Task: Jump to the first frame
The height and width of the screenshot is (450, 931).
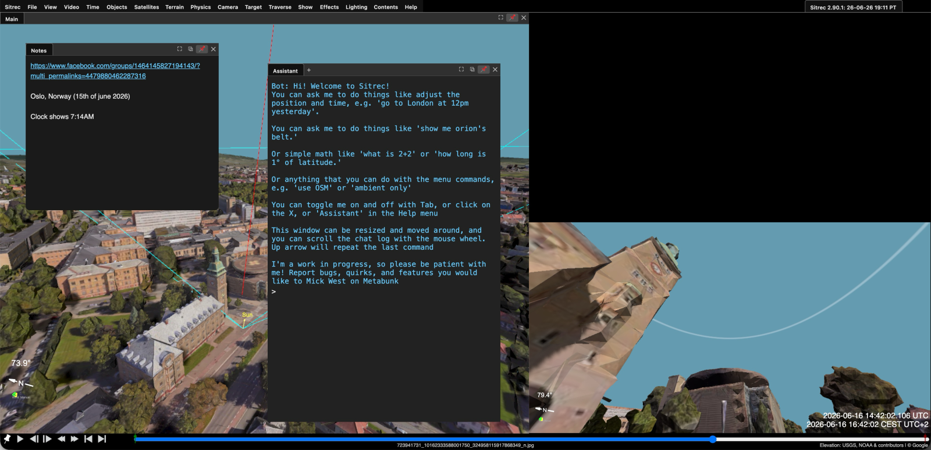Action: [88, 439]
